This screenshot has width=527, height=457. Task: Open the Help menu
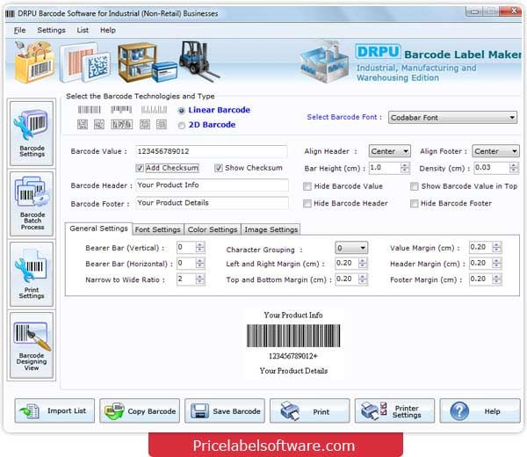click(107, 30)
